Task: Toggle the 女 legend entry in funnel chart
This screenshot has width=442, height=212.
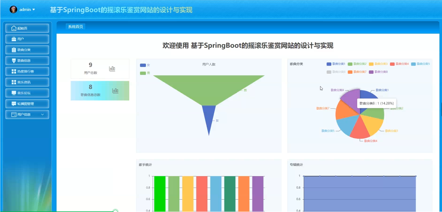Action: pos(145,65)
